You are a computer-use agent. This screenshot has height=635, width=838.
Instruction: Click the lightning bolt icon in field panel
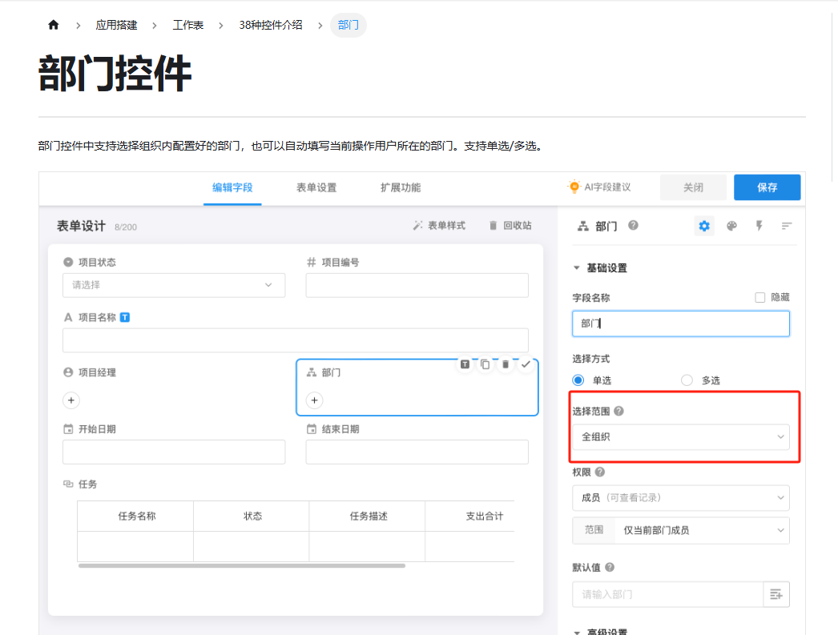point(759,226)
